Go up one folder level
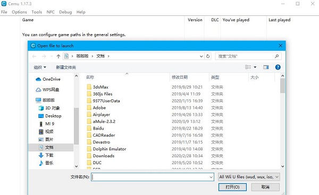This screenshot has height=195, width=319. pos(58,56)
